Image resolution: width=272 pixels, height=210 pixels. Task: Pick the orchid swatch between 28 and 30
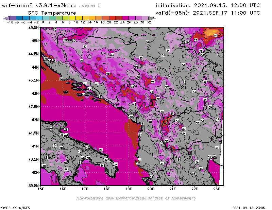[x=139, y=18]
